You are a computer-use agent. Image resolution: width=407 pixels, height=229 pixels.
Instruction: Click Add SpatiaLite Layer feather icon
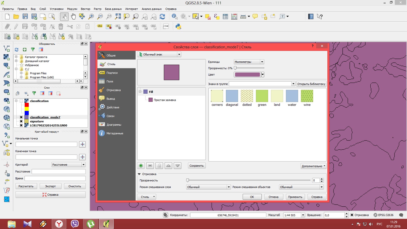[x=7, y=74]
